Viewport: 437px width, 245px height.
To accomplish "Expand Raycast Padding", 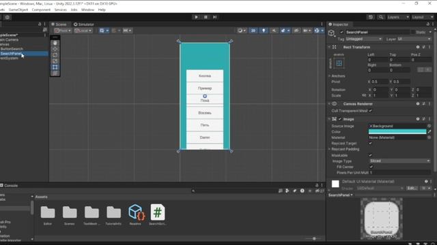I will [329, 149].
